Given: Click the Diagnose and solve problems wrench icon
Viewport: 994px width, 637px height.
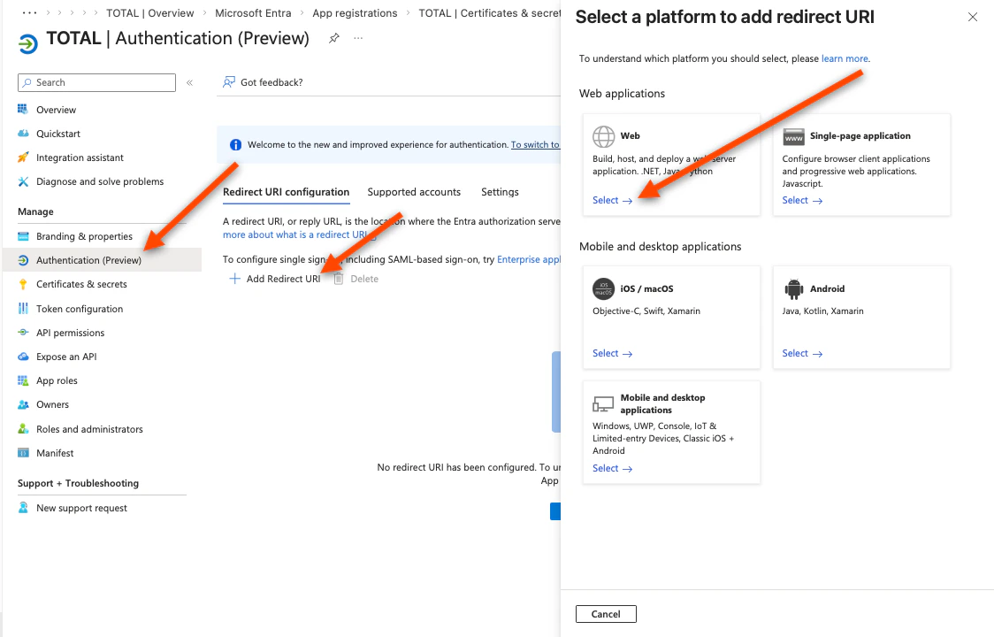Looking at the screenshot, I should [23, 181].
